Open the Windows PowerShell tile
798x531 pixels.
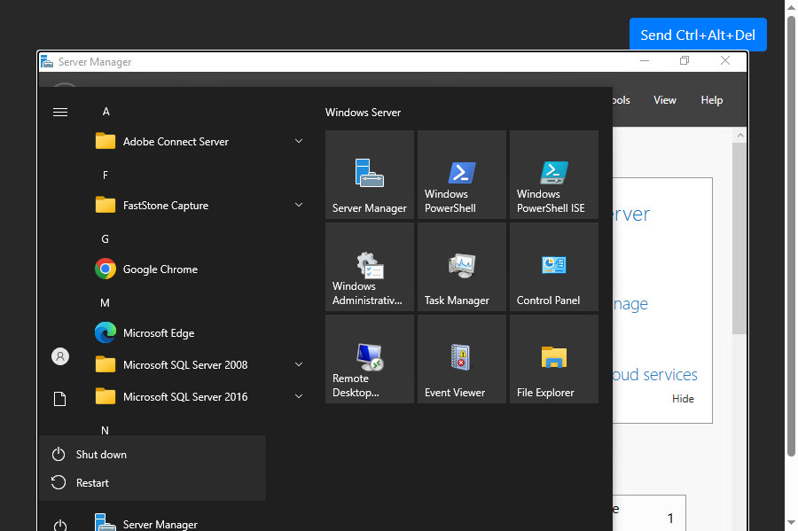coord(461,175)
